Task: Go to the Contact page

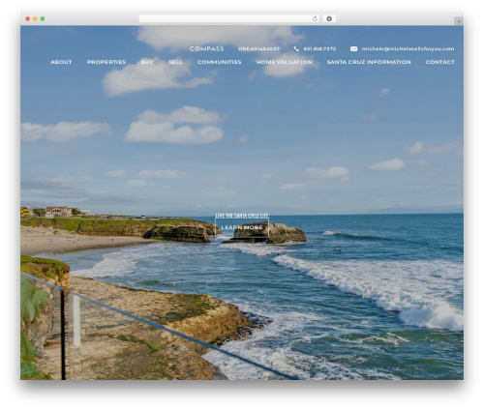Action: [x=439, y=62]
